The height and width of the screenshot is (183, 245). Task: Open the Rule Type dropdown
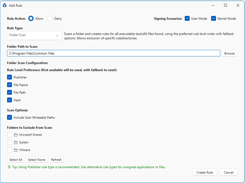pos(34,35)
